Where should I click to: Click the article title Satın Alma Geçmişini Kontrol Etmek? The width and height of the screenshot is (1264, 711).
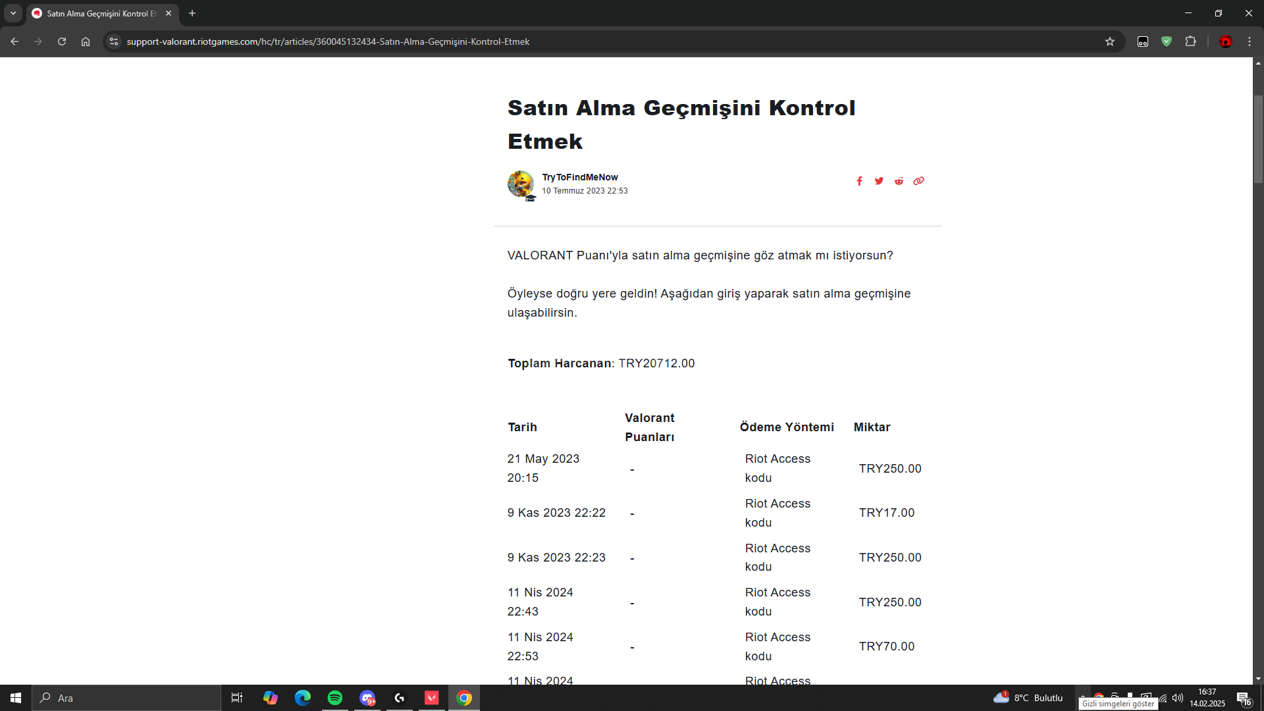pos(681,124)
